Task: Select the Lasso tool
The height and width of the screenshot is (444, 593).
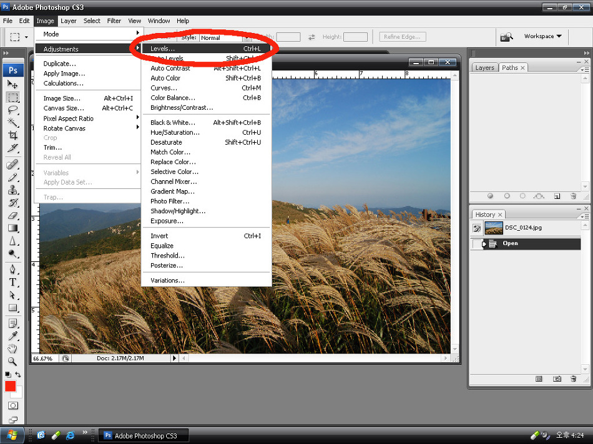Action: [12, 110]
